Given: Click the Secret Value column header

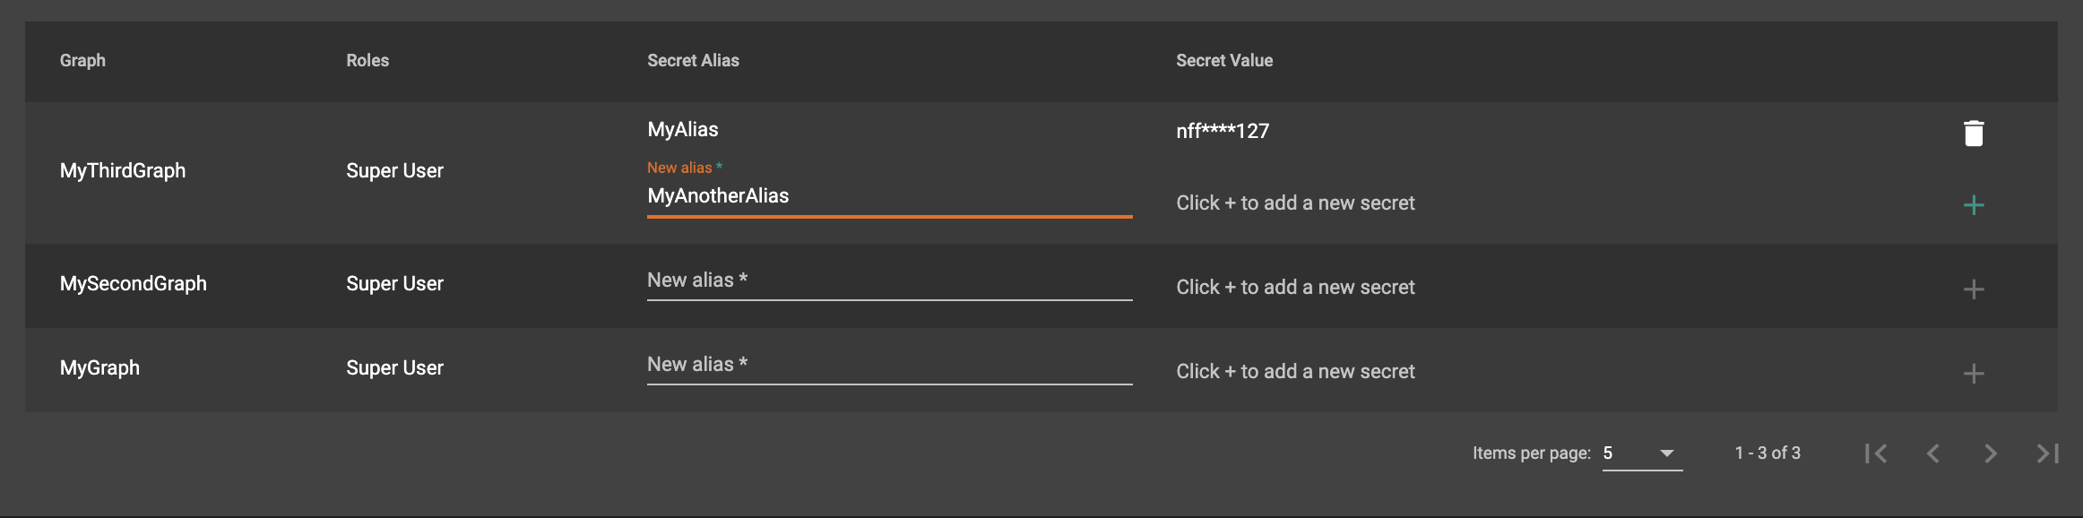Looking at the screenshot, I should pos(1223,61).
